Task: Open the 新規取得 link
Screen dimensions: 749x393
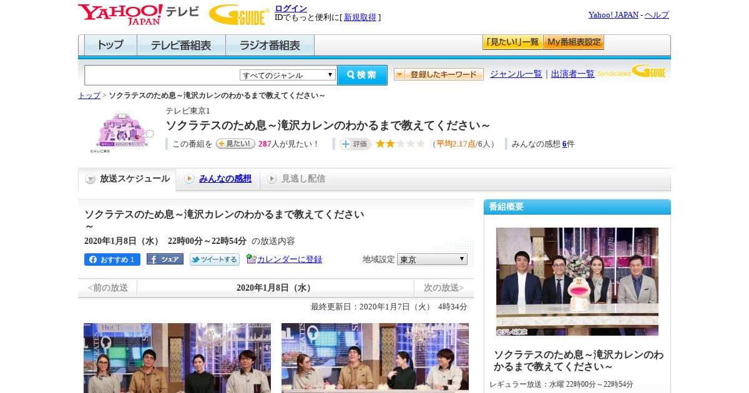Action: point(360,17)
